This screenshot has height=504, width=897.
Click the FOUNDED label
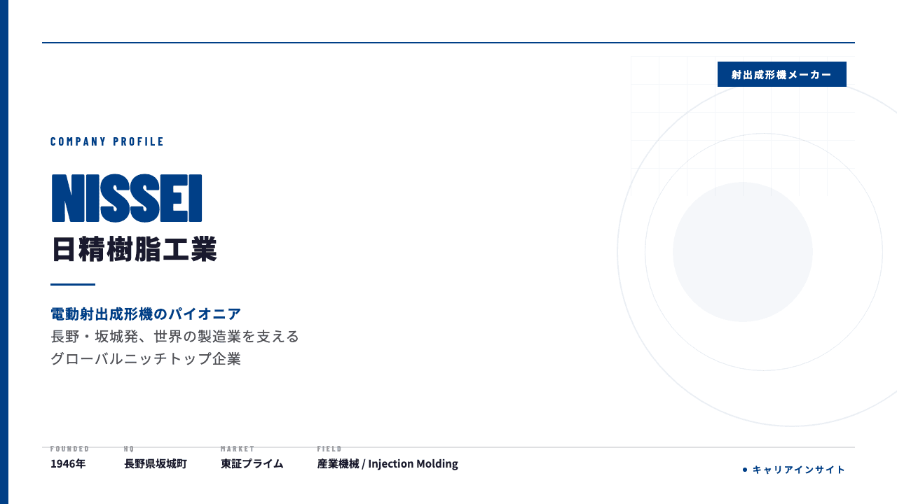pyautogui.click(x=70, y=449)
